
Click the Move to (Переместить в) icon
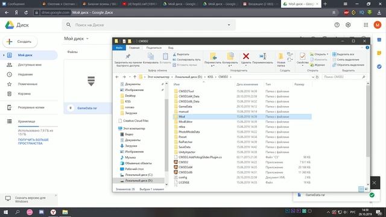[x=213, y=56]
